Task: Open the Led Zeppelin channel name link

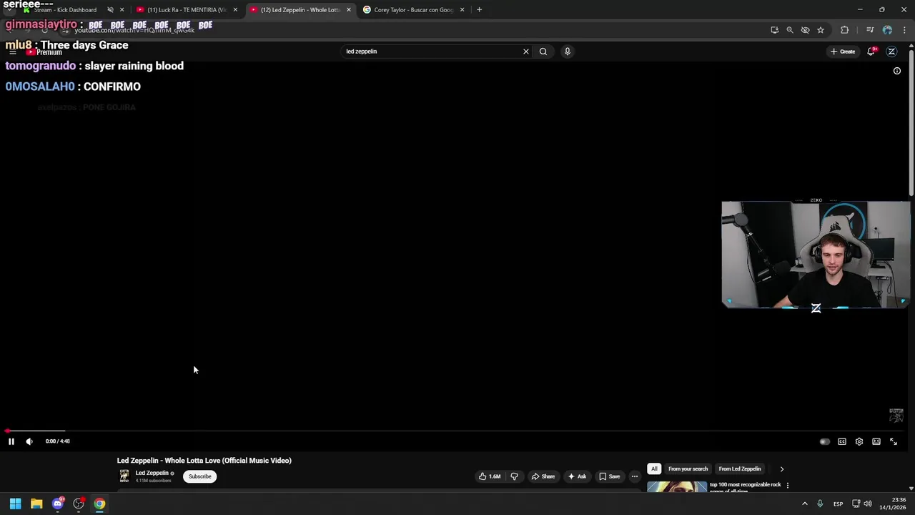Action: (x=152, y=473)
